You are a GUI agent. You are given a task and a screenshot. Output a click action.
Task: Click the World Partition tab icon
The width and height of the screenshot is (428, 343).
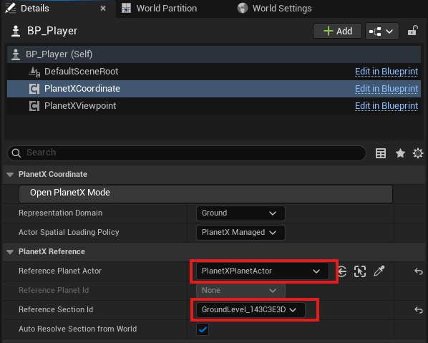(126, 8)
